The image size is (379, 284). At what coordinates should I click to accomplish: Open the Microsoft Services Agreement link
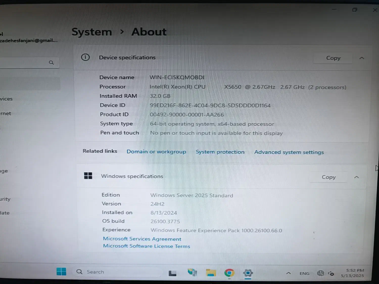(142, 239)
